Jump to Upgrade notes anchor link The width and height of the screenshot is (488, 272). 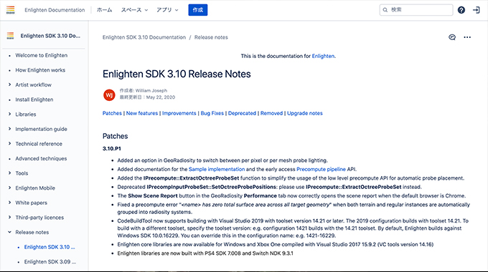[305, 113]
